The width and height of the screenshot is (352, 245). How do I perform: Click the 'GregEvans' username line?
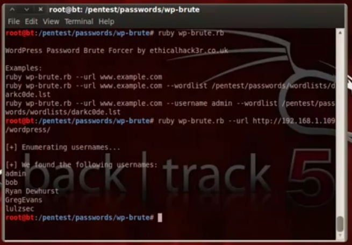click(x=24, y=200)
